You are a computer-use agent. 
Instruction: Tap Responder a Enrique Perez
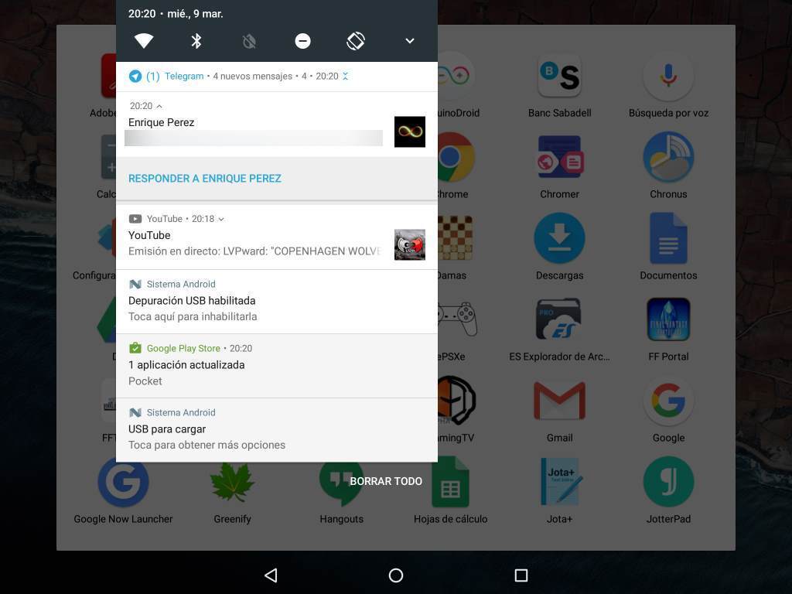(x=204, y=179)
